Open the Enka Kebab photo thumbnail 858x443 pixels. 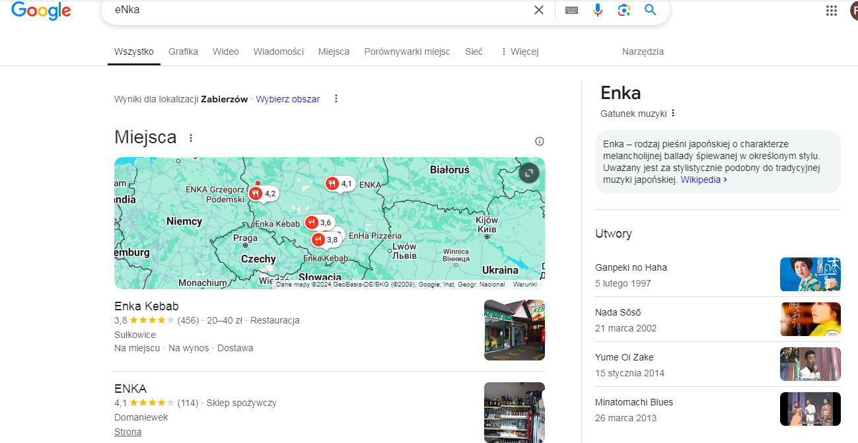click(x=515, y=330)
